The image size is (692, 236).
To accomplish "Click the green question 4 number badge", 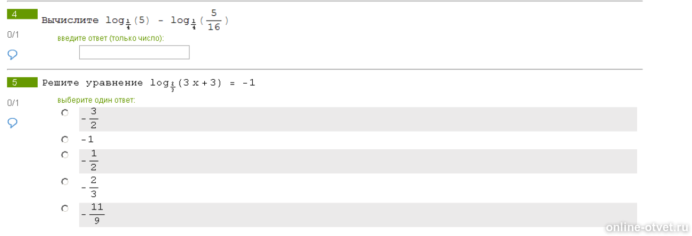I will click(x=22, y=14).
